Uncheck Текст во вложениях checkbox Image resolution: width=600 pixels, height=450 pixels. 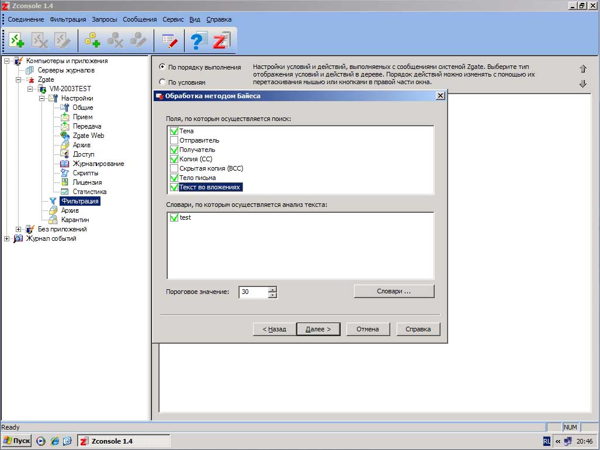[x=174, y=187]
